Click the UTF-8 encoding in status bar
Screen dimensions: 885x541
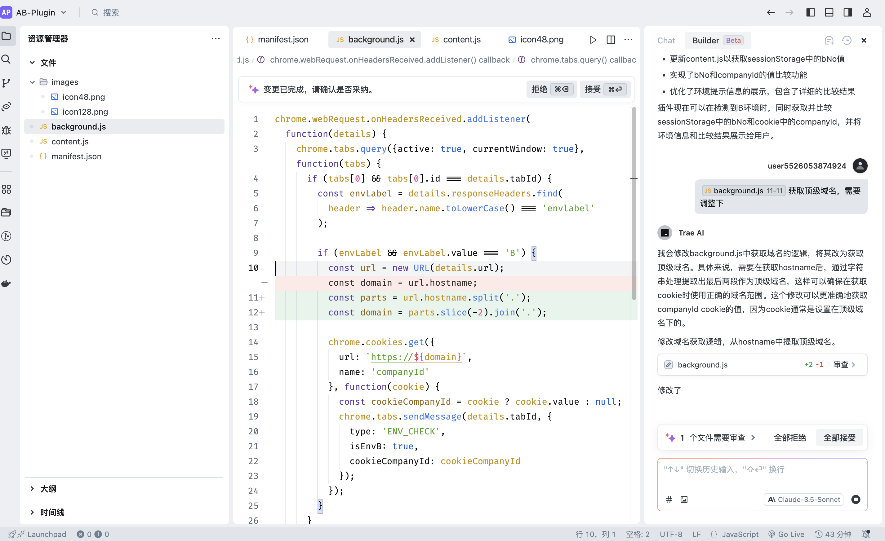pyautogui.click(x=671, y=534)
